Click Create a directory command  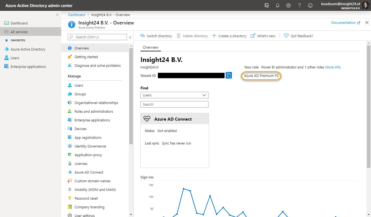229,36
